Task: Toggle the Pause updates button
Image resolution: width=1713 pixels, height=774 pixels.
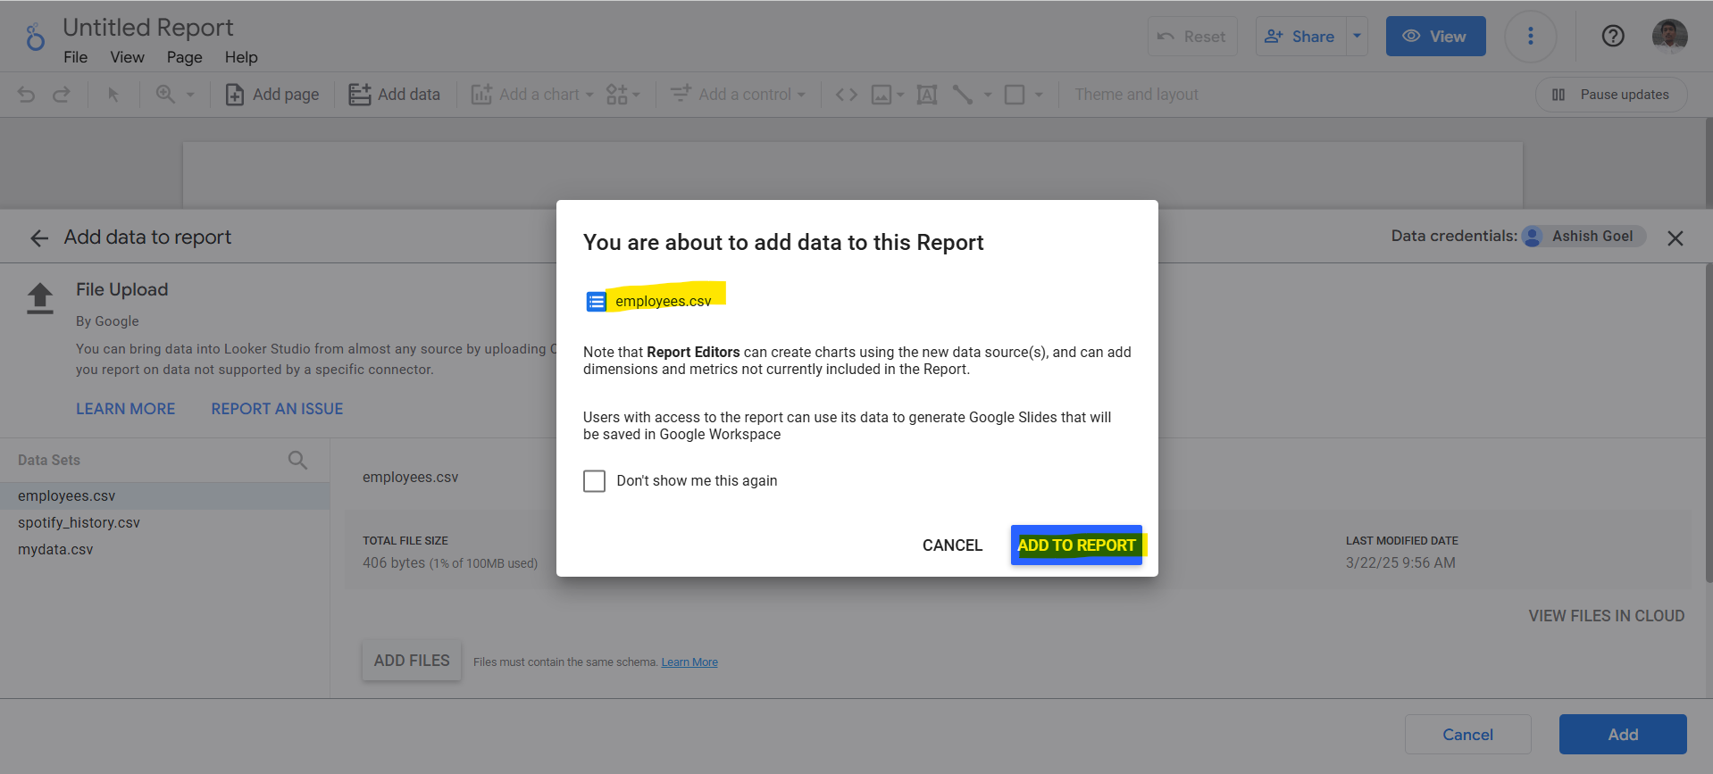Action: pyautogui.click(x=1610, y=95)
